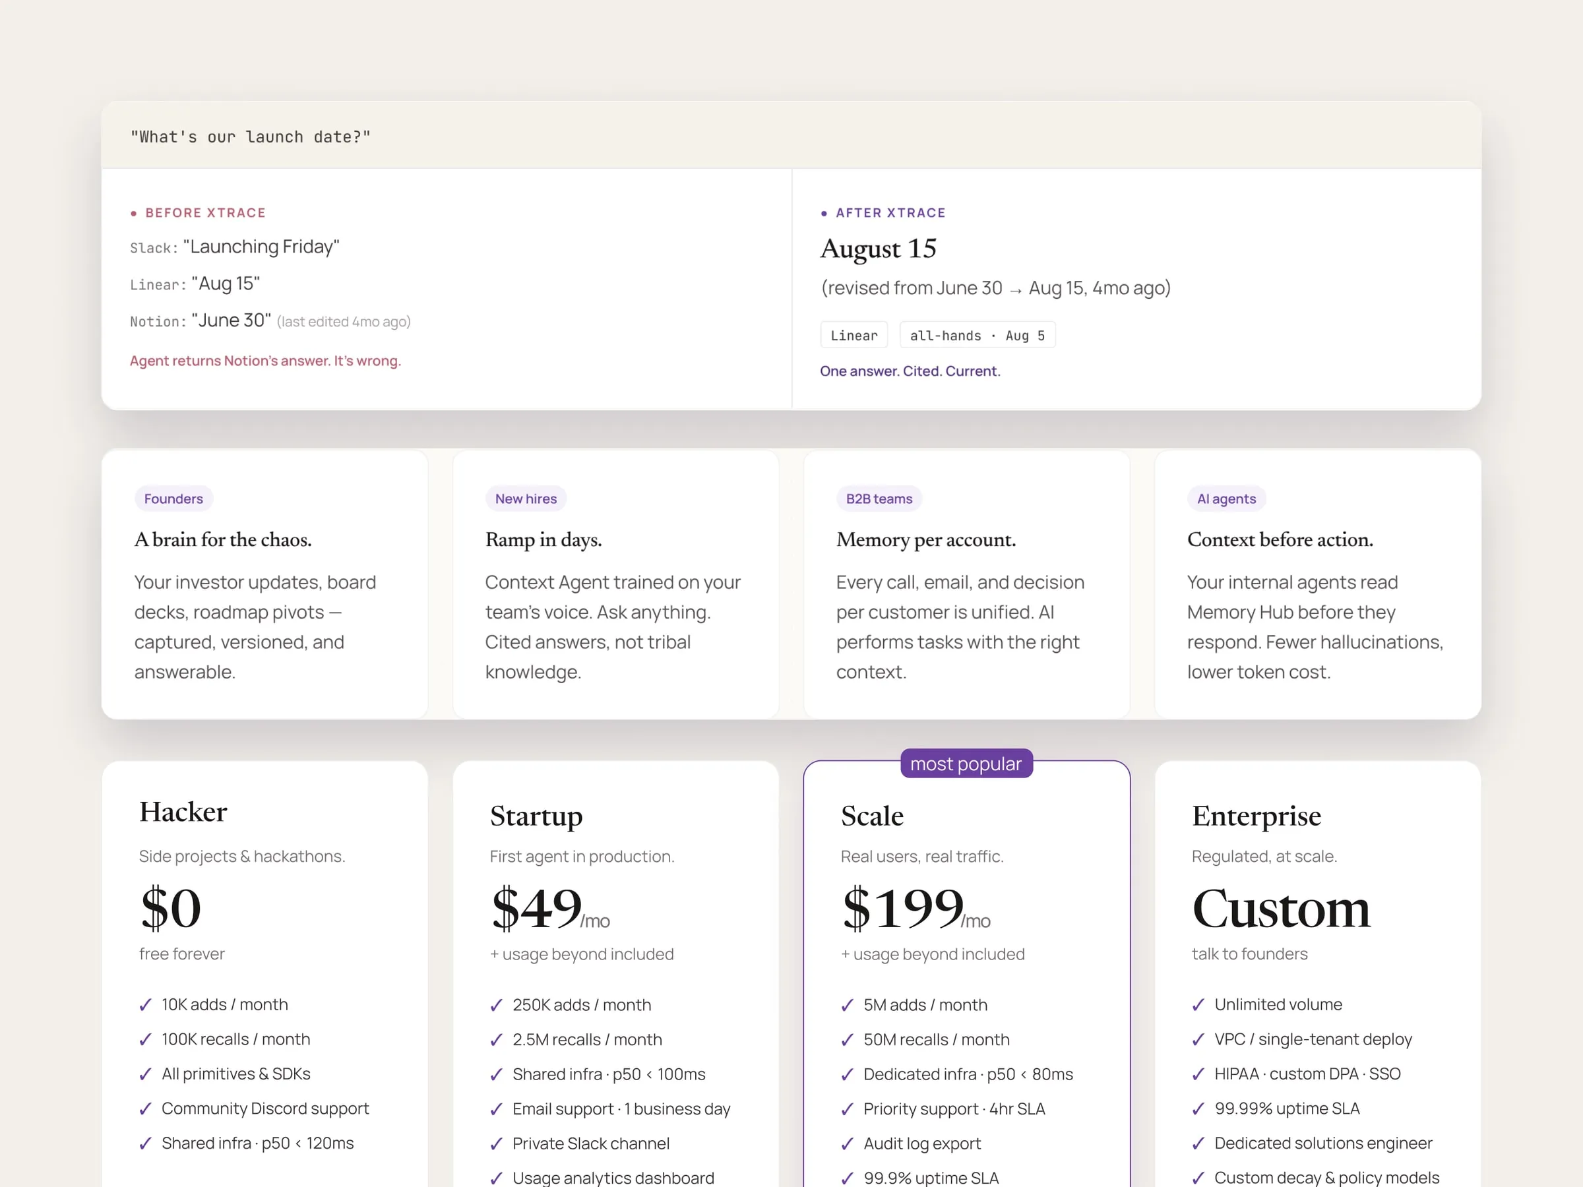The image size is (1583, 1187).
Task: Click the checkmark beside 10K adds / month
Action: [145, 1004]
